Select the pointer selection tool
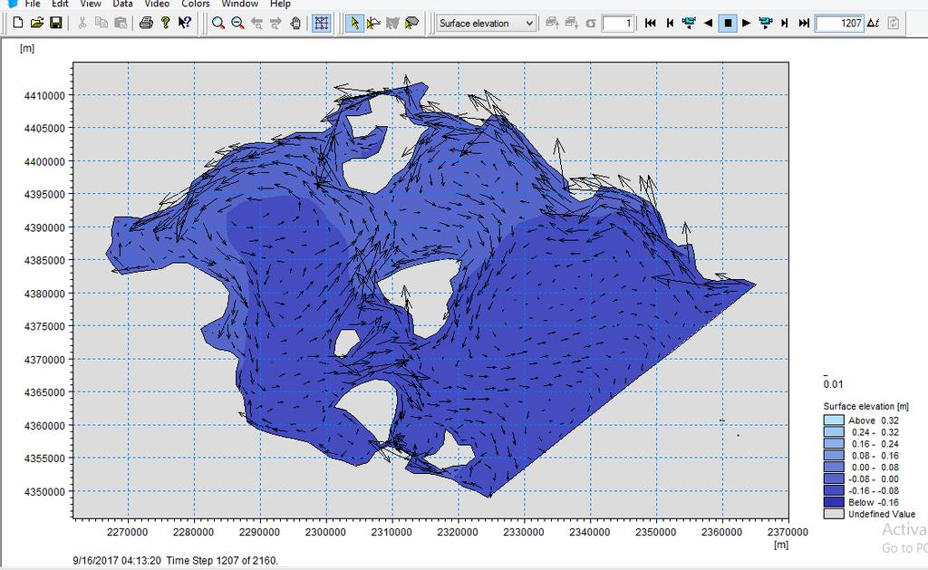 pos(354,23)
